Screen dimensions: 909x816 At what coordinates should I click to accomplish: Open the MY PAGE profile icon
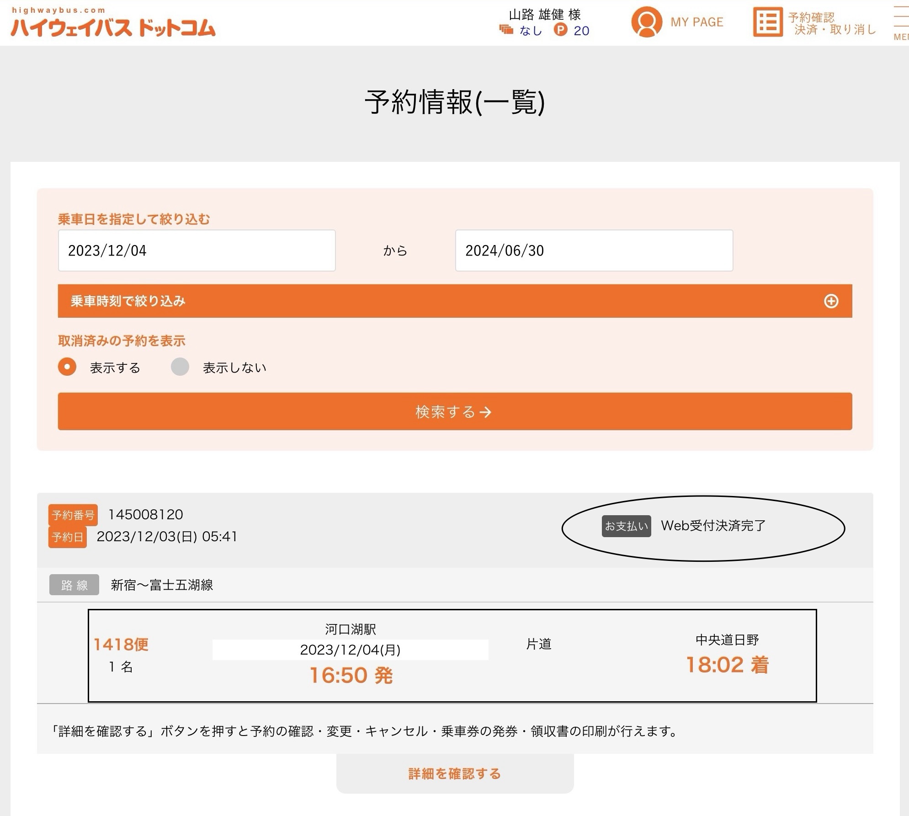click(x=647, y=22)
